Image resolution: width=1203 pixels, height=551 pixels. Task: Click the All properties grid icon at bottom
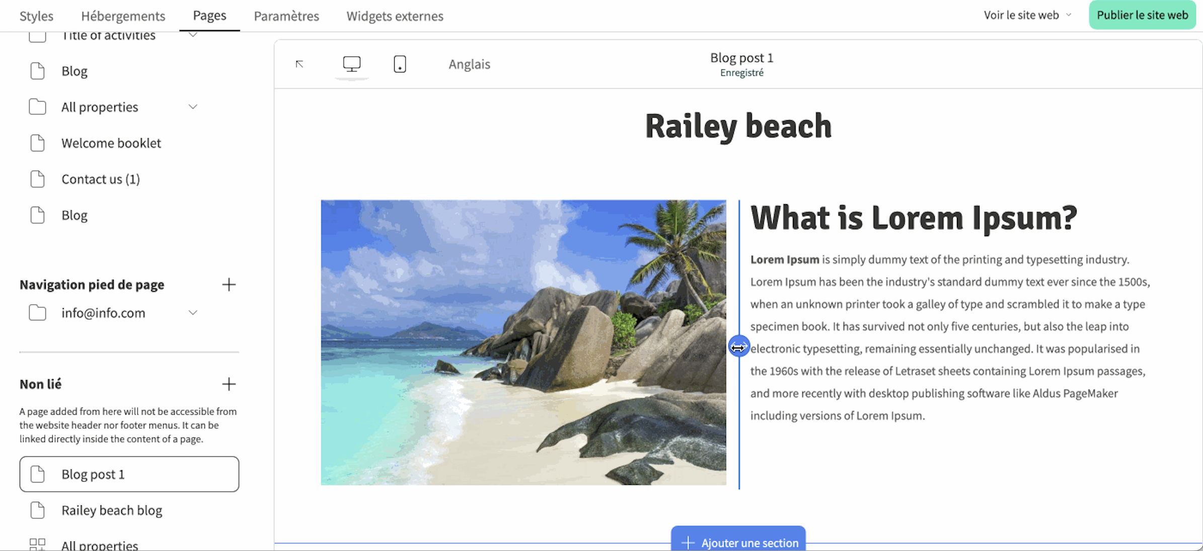37,544
